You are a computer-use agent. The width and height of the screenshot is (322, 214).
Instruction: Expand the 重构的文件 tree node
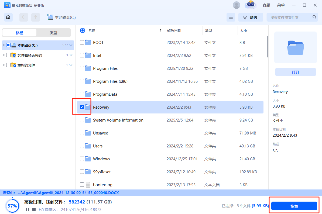[x=4, y=65]
